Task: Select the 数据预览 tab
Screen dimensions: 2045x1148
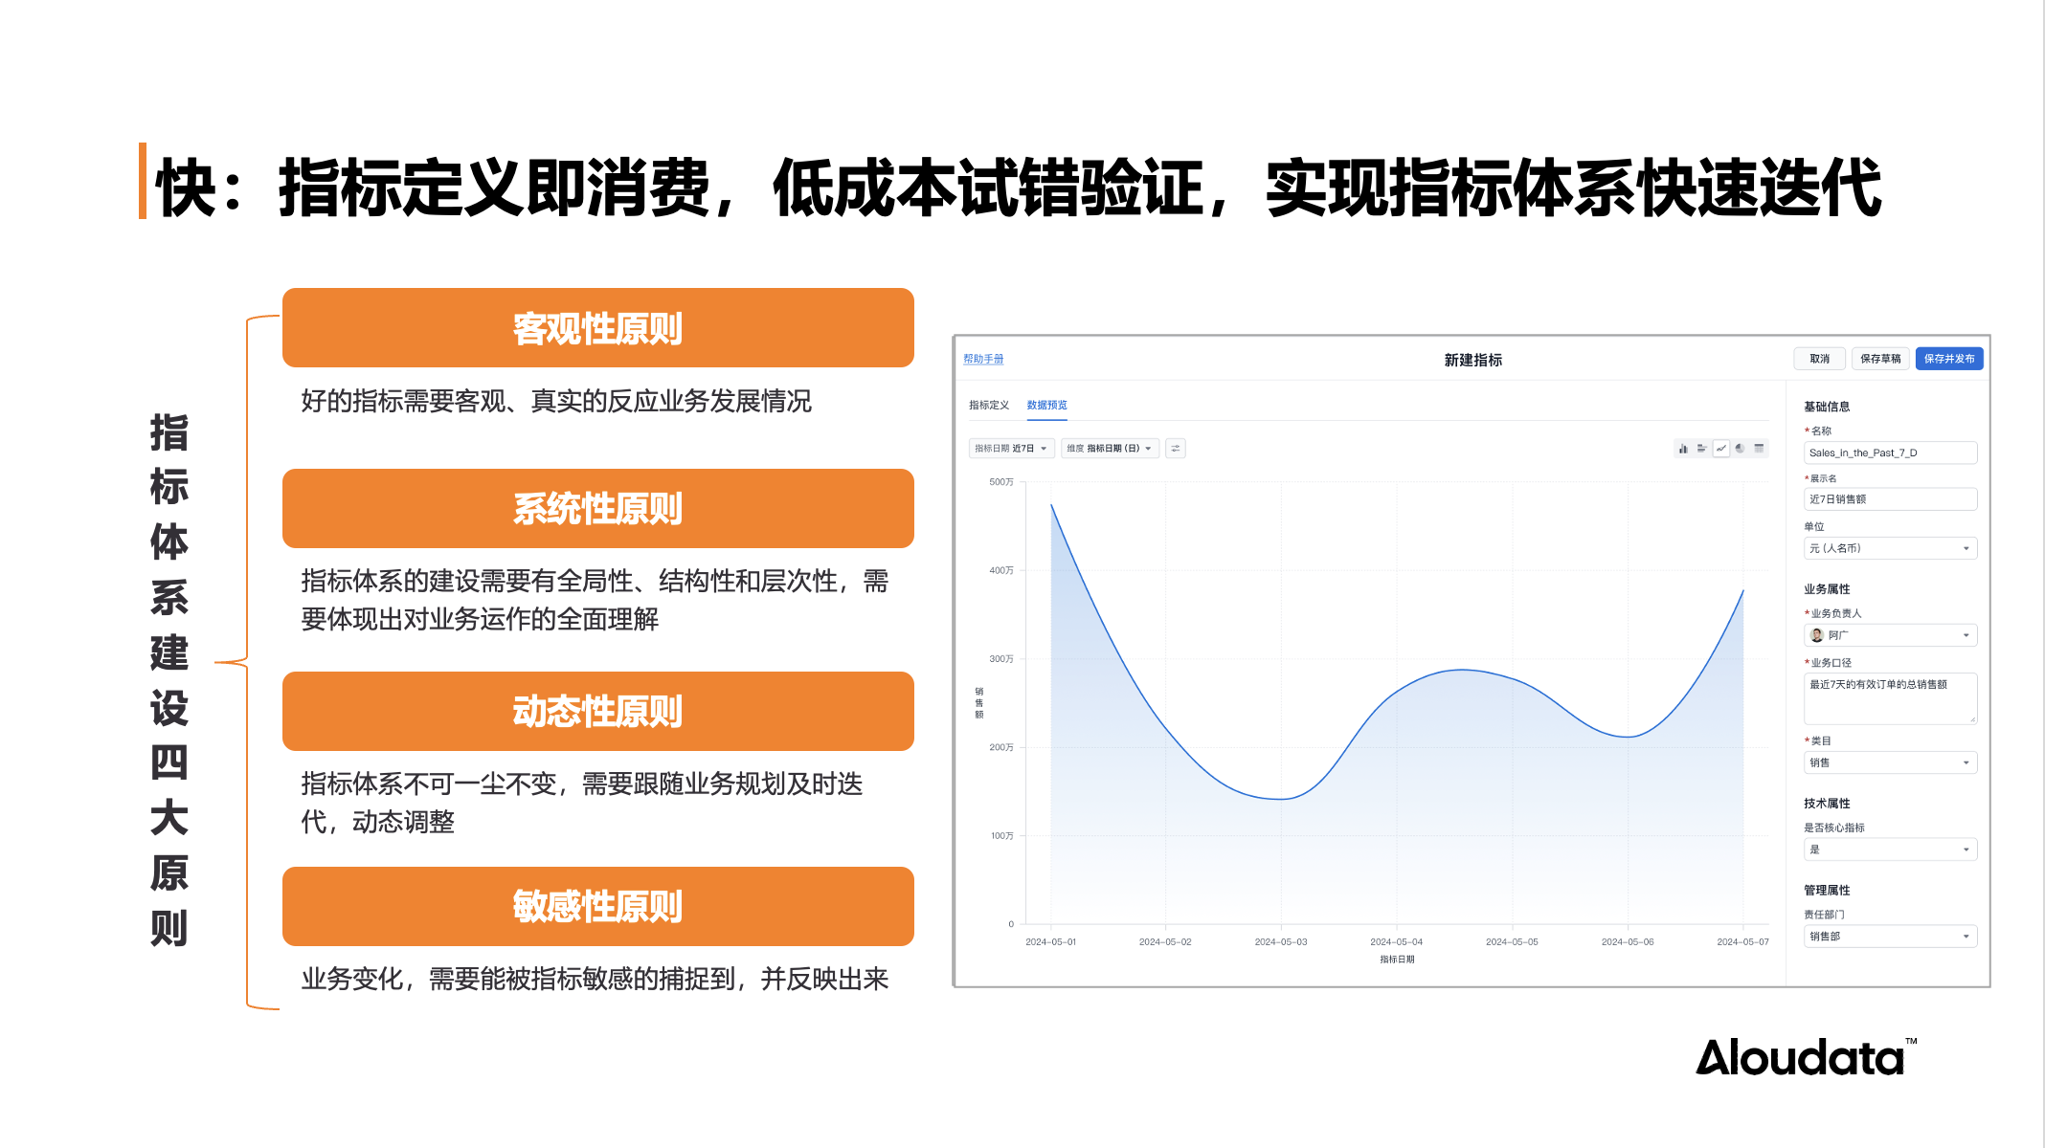Action: [x=1047, y=406]
